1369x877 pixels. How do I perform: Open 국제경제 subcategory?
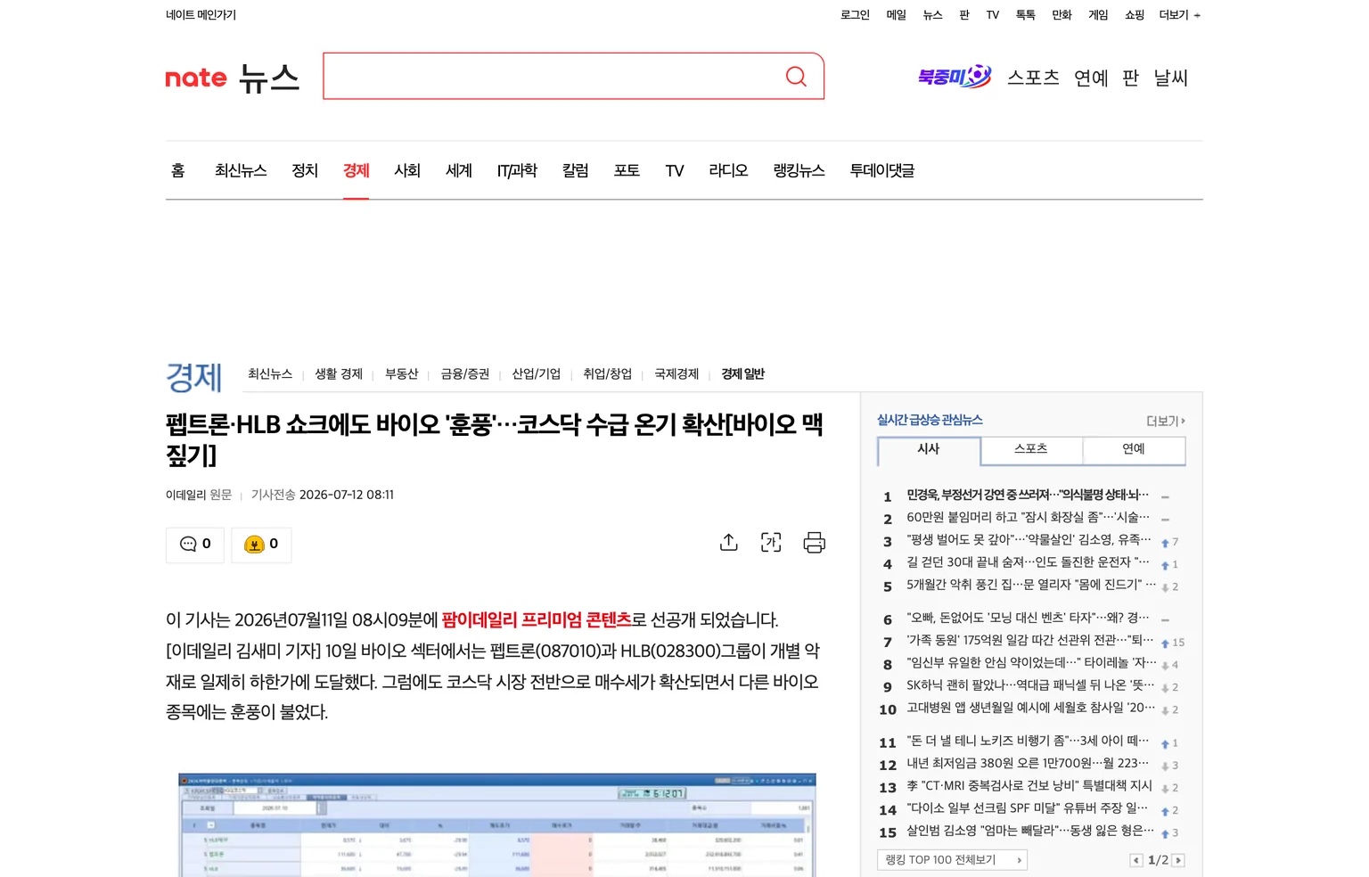click(676, 374)
